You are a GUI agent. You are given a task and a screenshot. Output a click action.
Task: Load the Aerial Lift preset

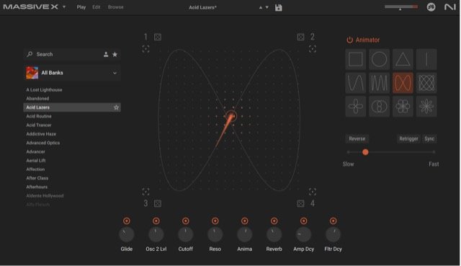click(x=36, y=160)
